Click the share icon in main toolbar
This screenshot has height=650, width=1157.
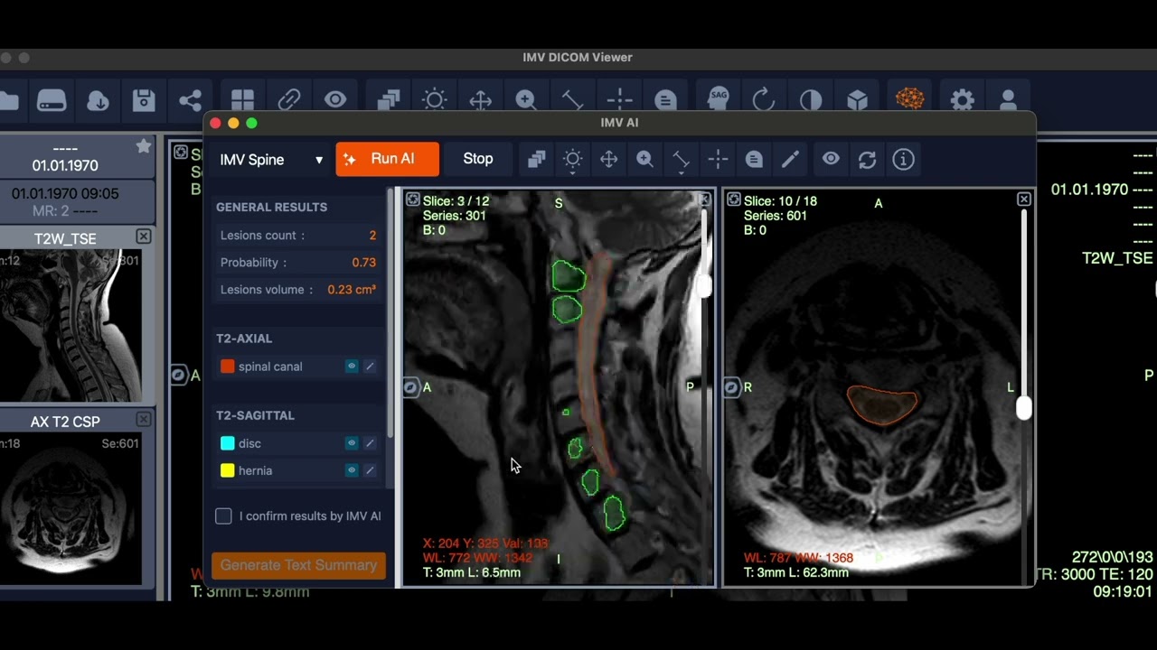(x=190, y=100)
